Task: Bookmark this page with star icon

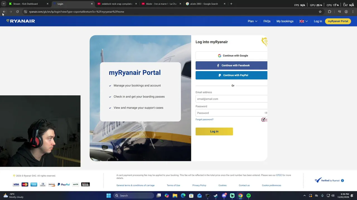Action: tap(320, 12)
